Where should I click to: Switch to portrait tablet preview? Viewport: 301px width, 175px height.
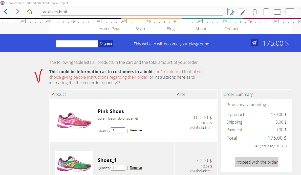[266, 12]
